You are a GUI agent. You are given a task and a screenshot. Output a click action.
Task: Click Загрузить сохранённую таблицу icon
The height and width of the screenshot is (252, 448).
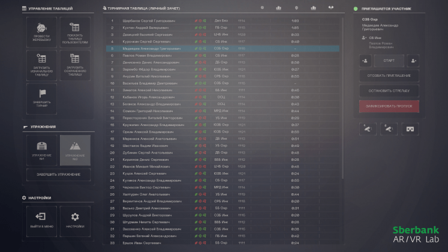[75, 64]
